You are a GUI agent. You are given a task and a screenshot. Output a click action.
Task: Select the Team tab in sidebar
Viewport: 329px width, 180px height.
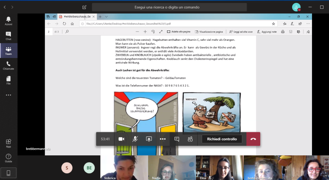coord(8,51)
